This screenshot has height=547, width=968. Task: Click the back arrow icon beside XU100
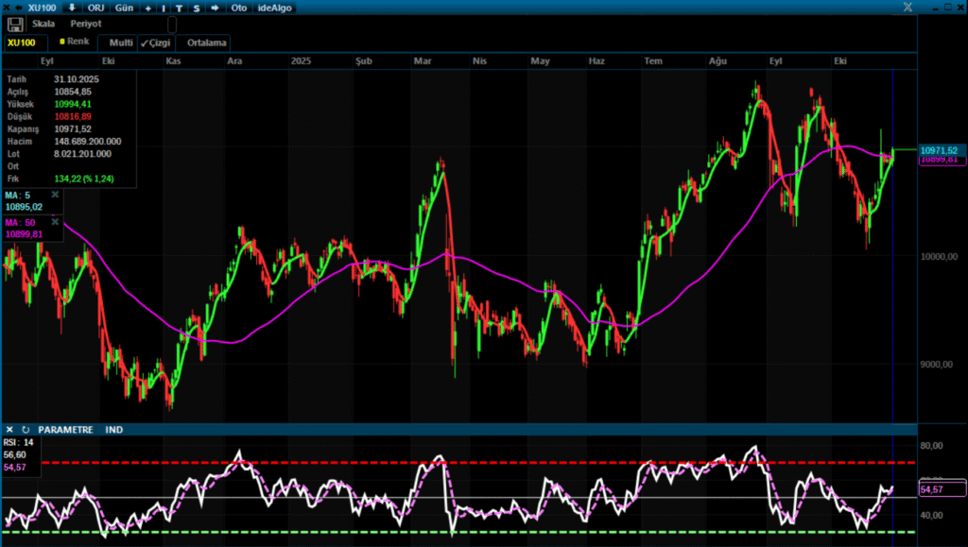[x=20, y=8]
